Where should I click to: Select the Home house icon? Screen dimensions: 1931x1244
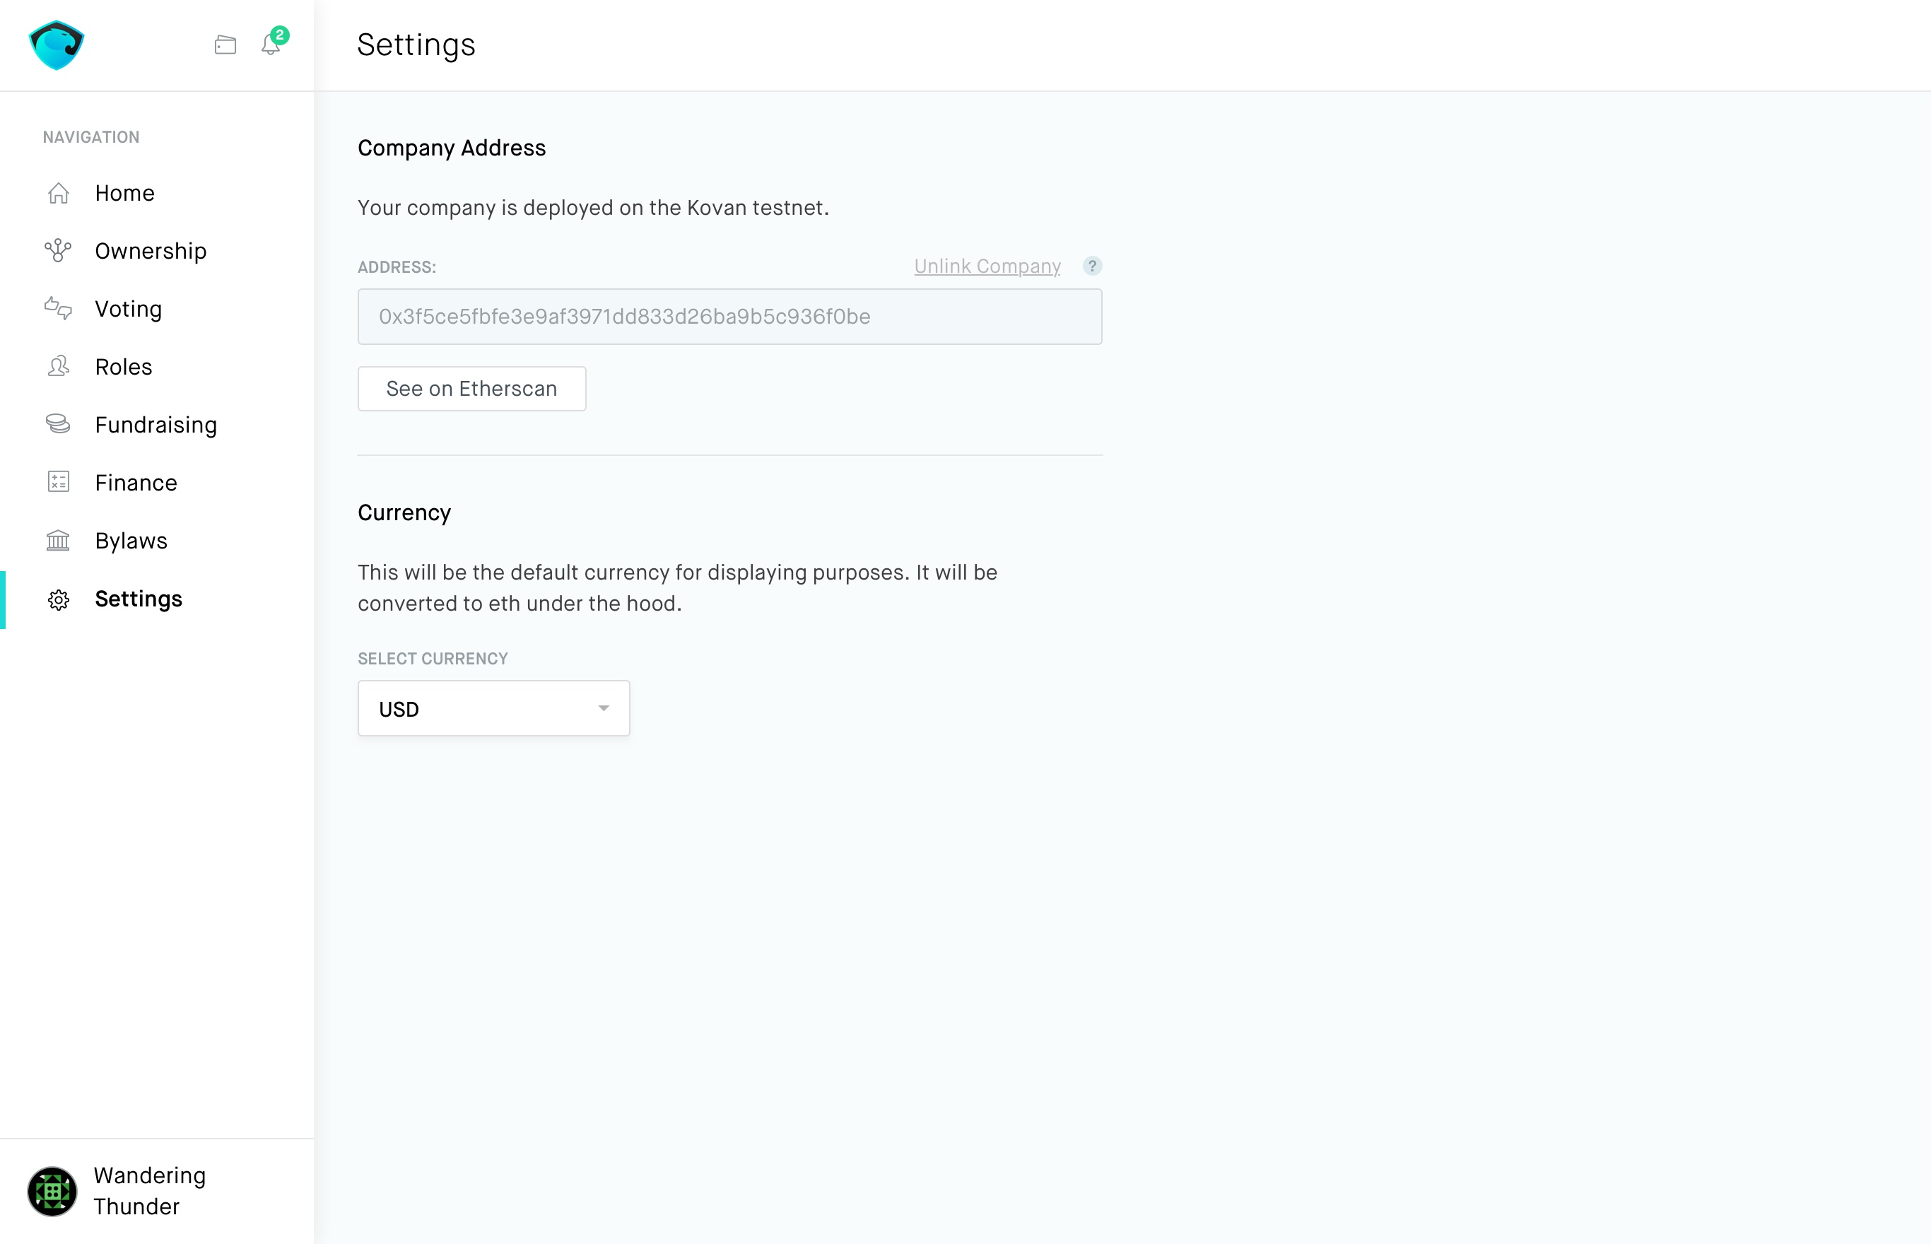[57, 192]
